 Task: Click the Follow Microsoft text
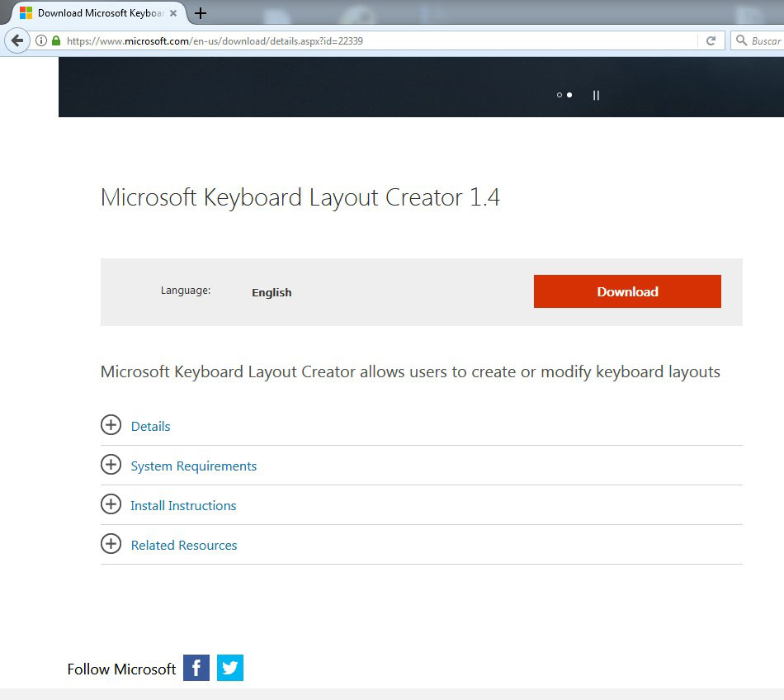pyautogui.click(x=121, y=669)
